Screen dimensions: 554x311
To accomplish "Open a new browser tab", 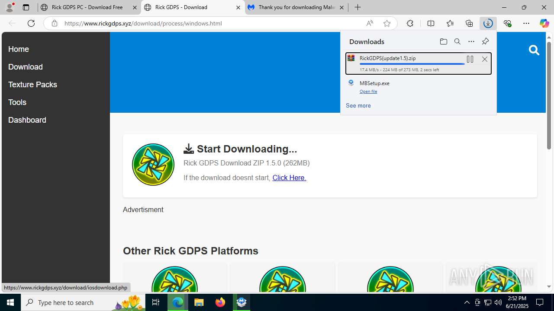I will tap(358, 7).
